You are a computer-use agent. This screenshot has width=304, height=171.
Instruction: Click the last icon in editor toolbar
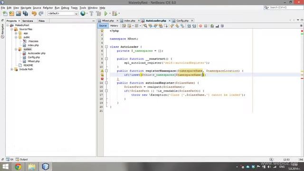pyautogui.click(x=222, y=26)
